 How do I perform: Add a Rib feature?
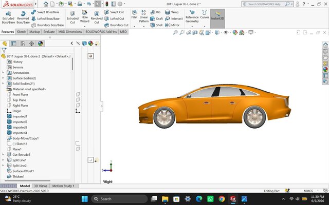(155, 12)
